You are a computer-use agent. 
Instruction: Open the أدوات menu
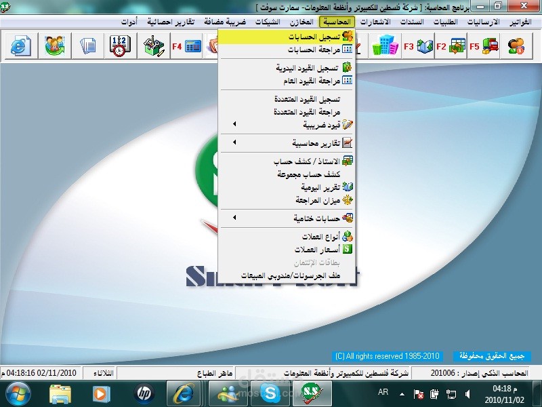coord(129,22)
